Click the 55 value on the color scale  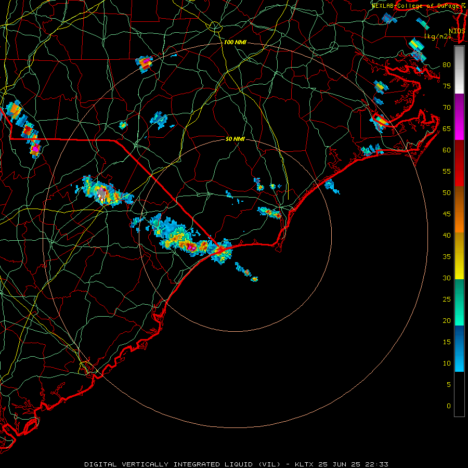point(447,171)
